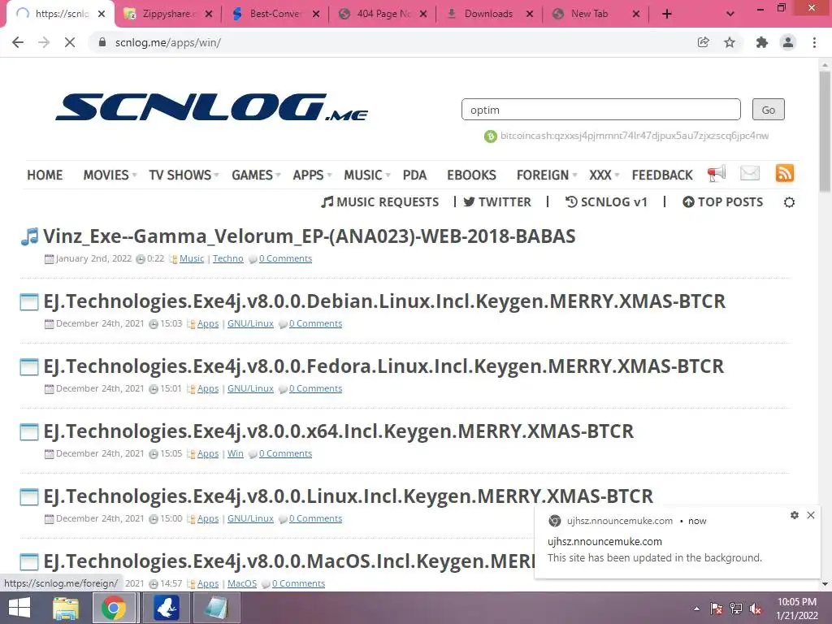This screenshot has height=624, width=832.
Task: Open Exe4j x64 Win category link
Action: coord(236,453)
